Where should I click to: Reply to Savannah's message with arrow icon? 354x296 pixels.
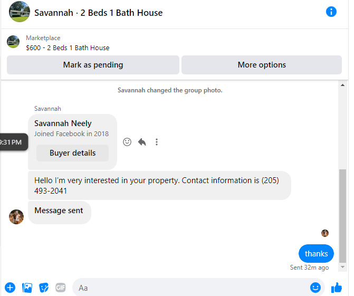click(142, 142)
